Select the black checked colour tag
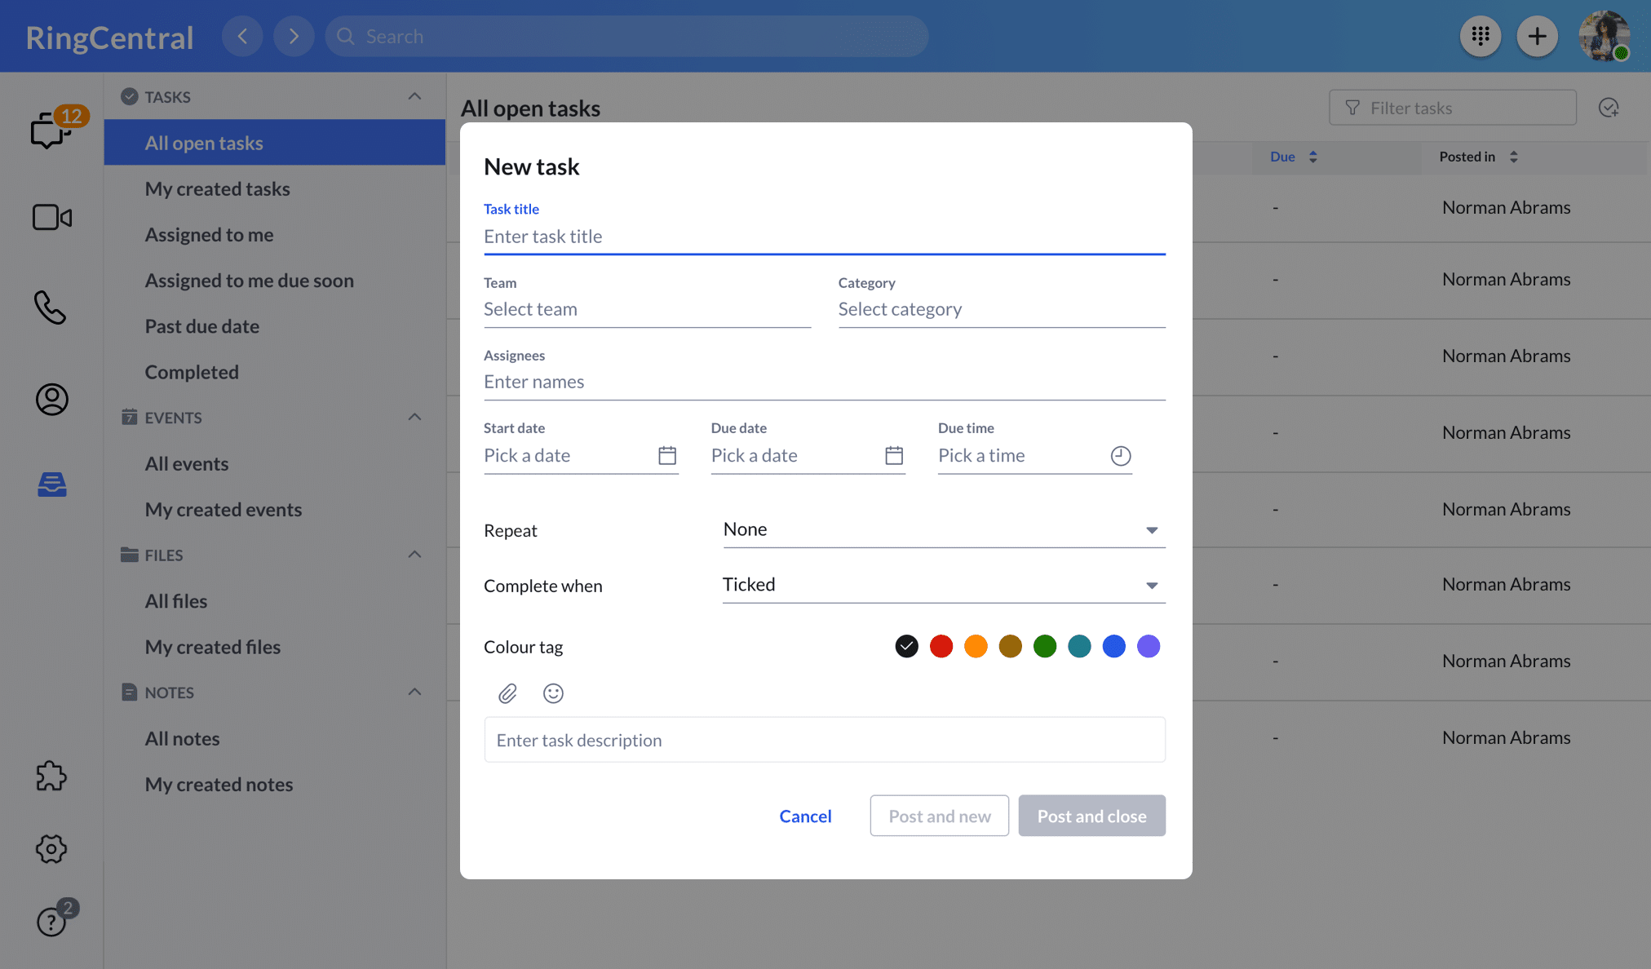Viewport: 1651px width, 969px height. [906, 646]
